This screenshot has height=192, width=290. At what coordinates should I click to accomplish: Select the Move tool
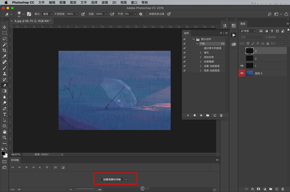tap(5, 27)
